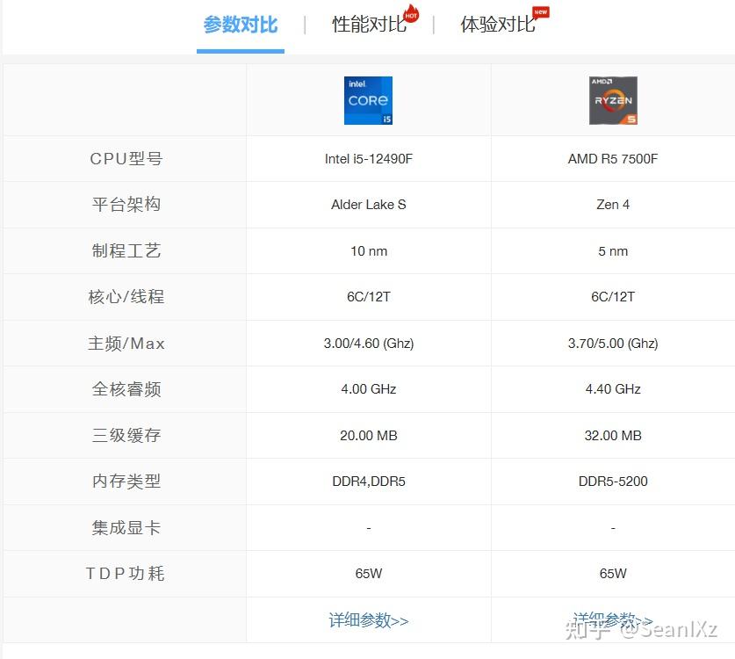Click the AMD 65W TDP value
The height and width of the screenshot is (659, 735).
[613, 573]
